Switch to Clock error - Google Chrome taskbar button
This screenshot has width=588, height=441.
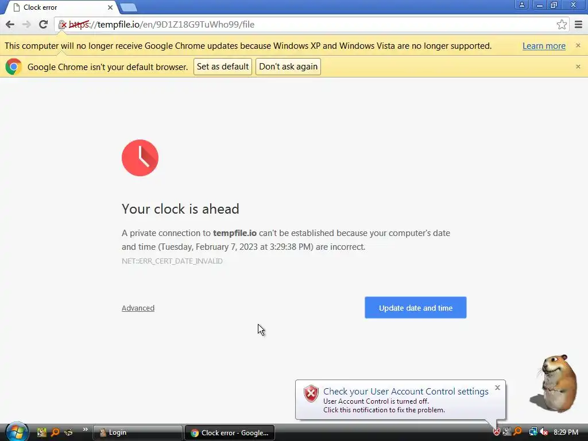pyautogui.click(x=230, y=433)
